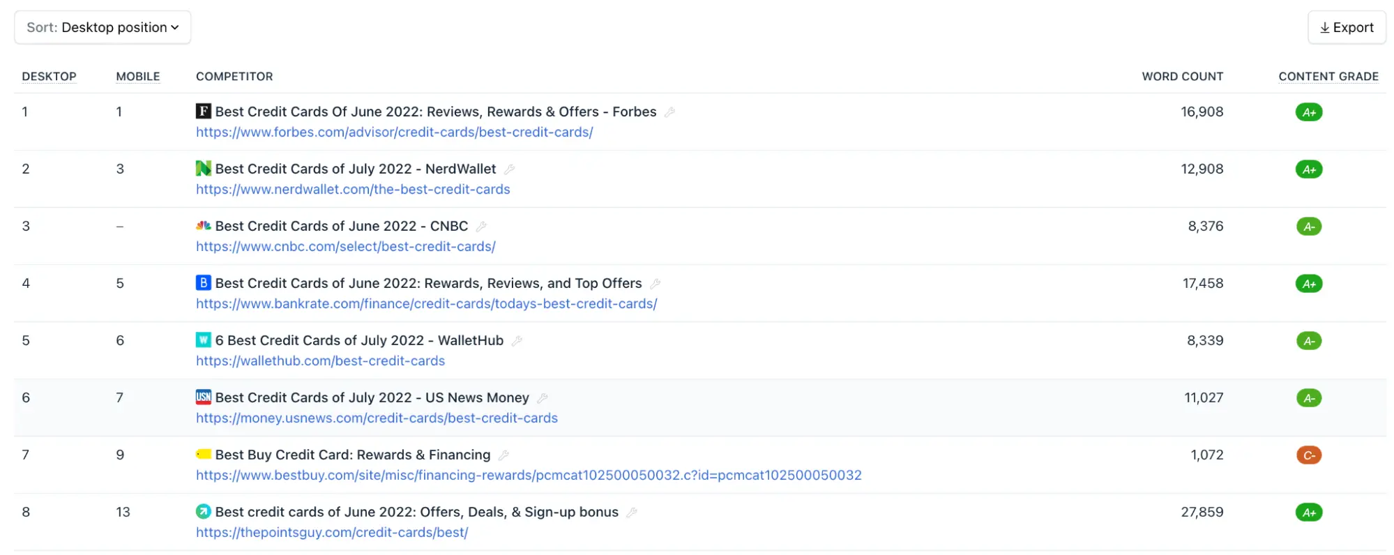Click the wrench icon beside CNBC title
The image size is (1394, 555).
pos(481,226)
